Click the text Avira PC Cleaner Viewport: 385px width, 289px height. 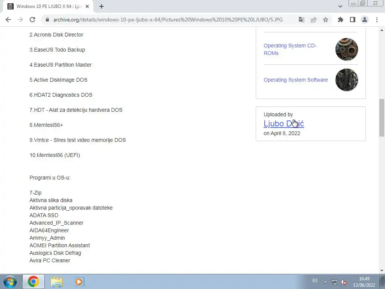50,260
